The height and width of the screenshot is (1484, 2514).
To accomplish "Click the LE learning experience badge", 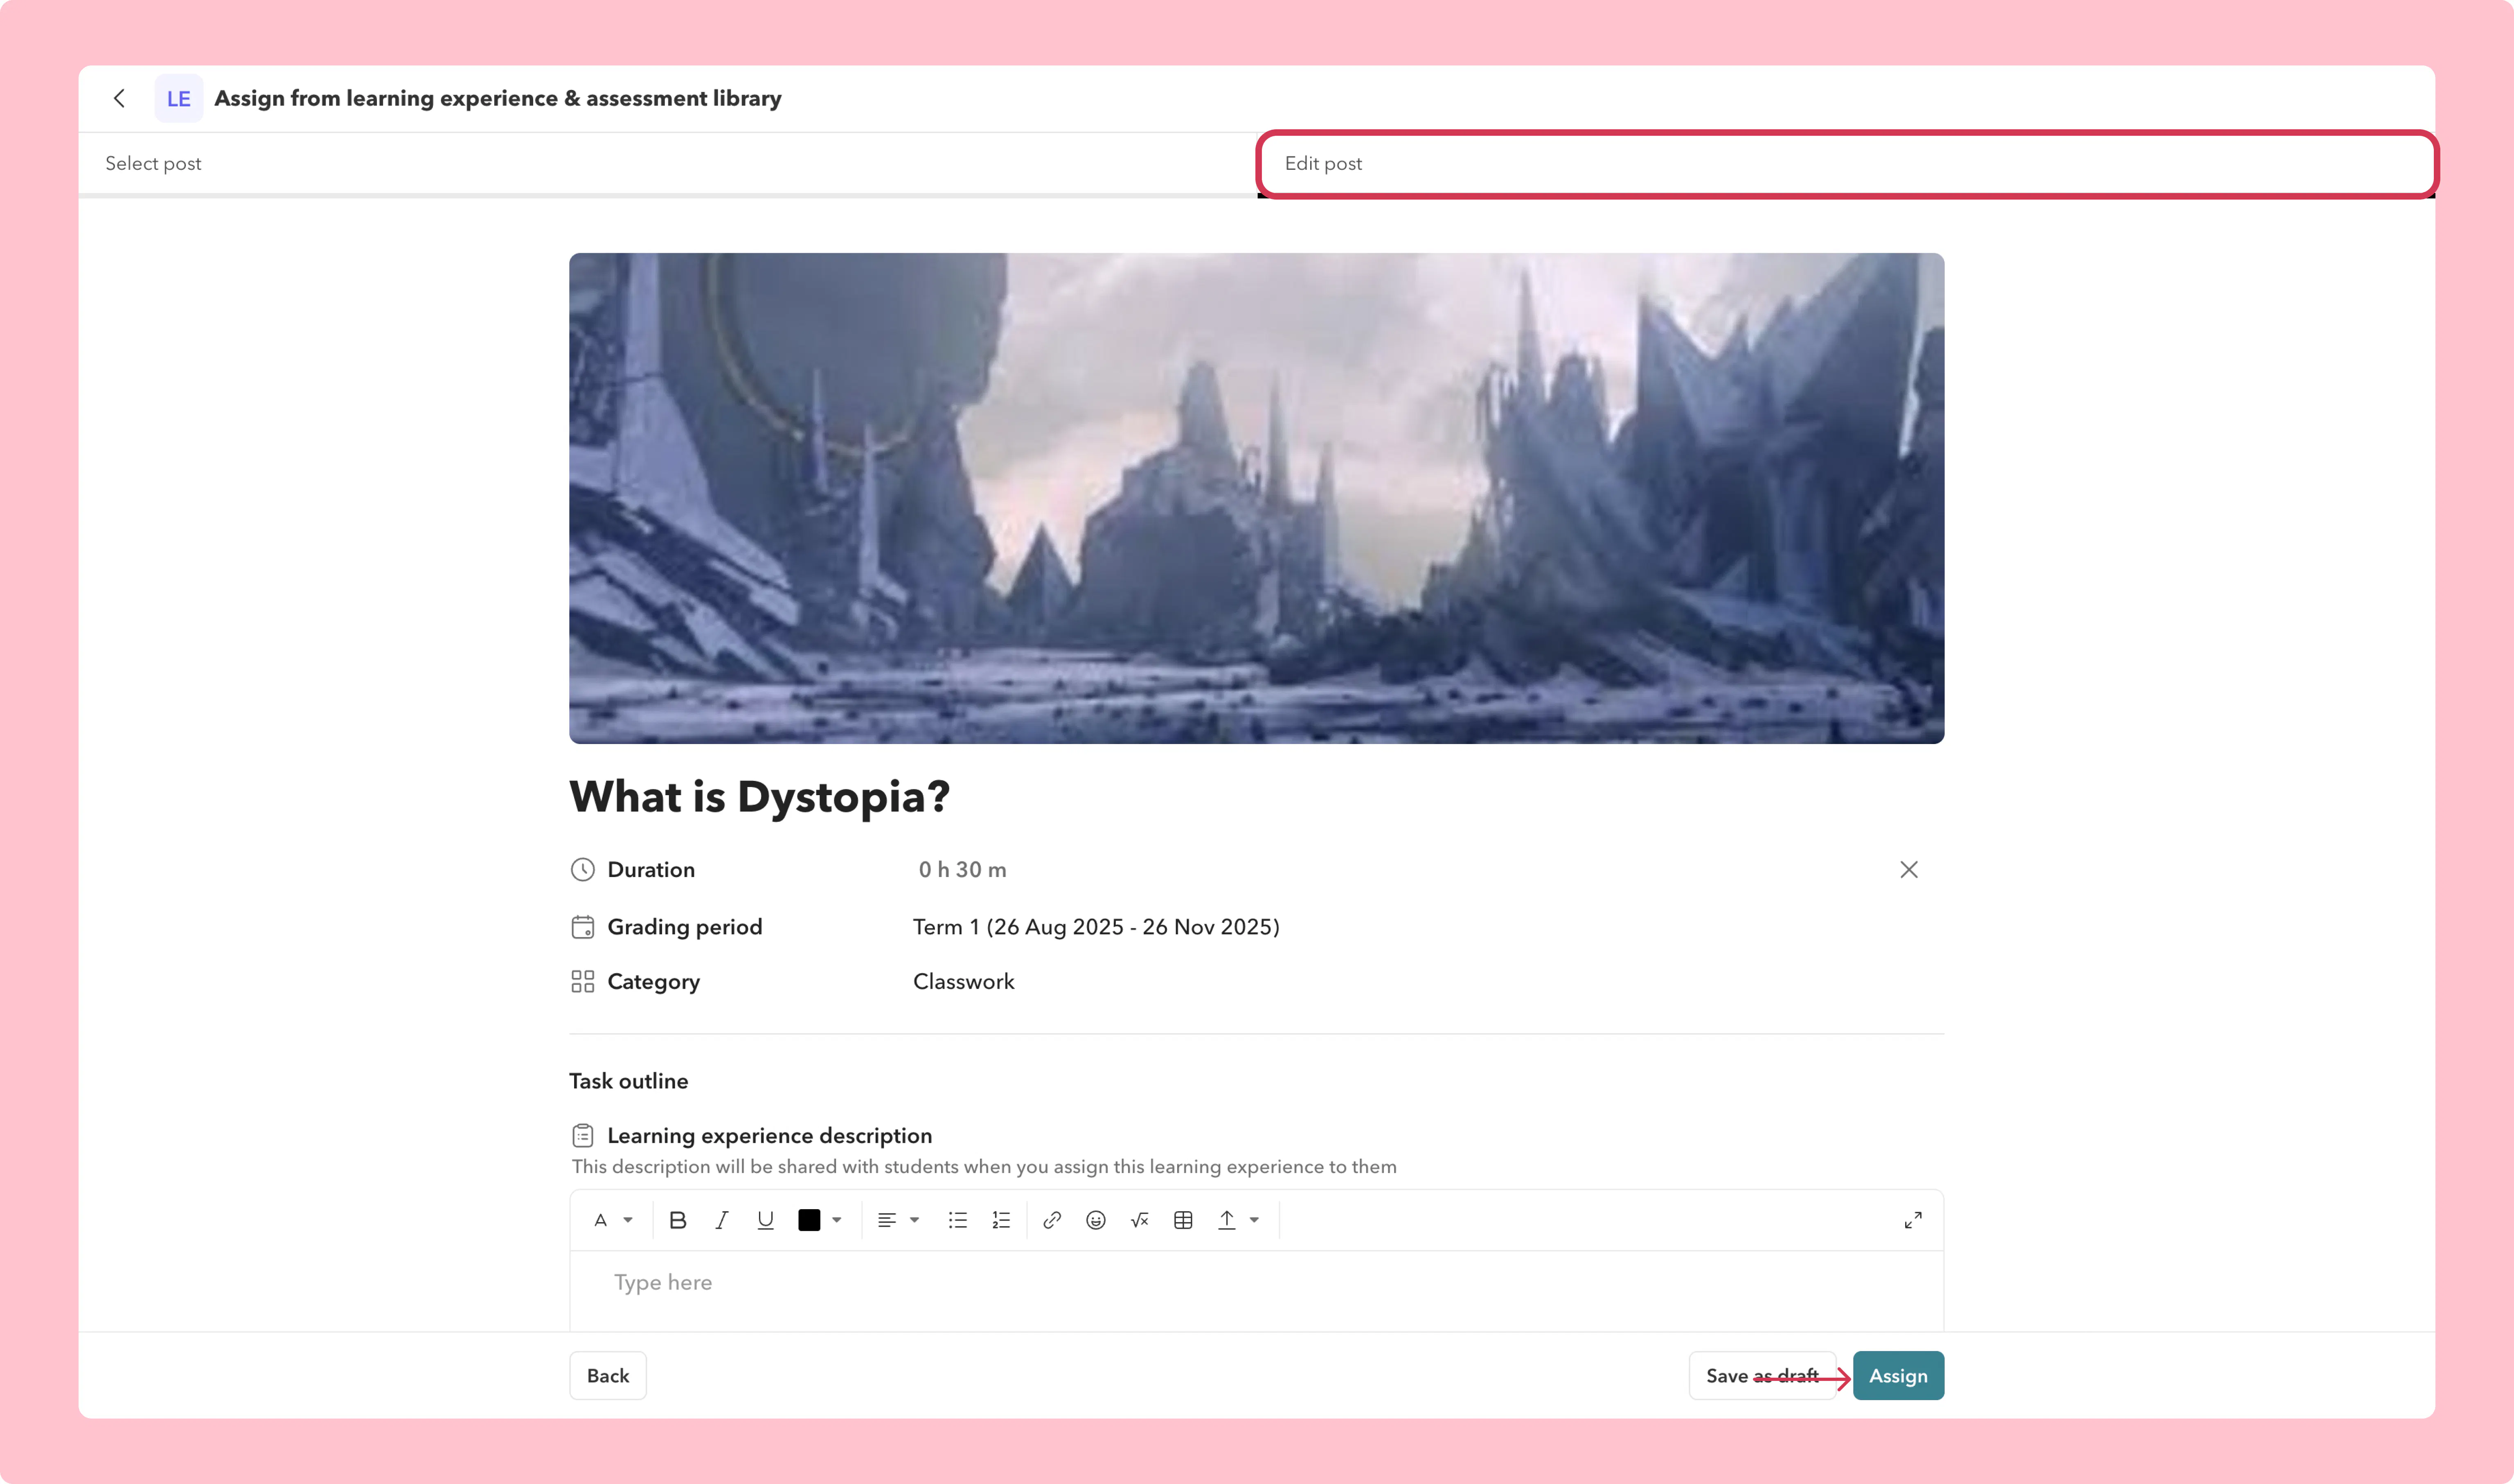I will tap(179, 98).
